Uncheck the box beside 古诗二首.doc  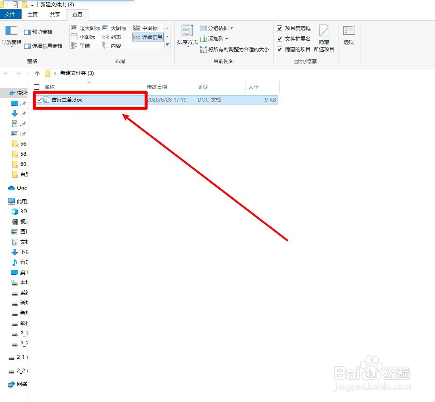[x=39, y=99]
